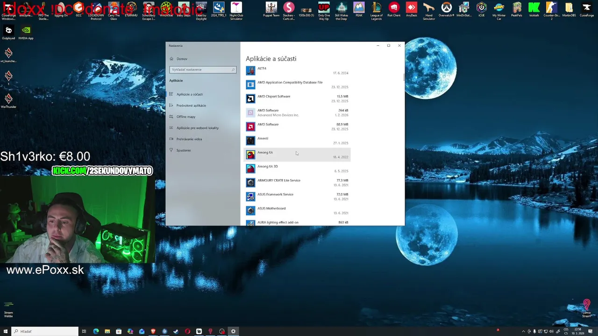Open GCC desktop shortcut
Image resolution: width=598 pixels, height=336 pixels.
pos(78,10)
